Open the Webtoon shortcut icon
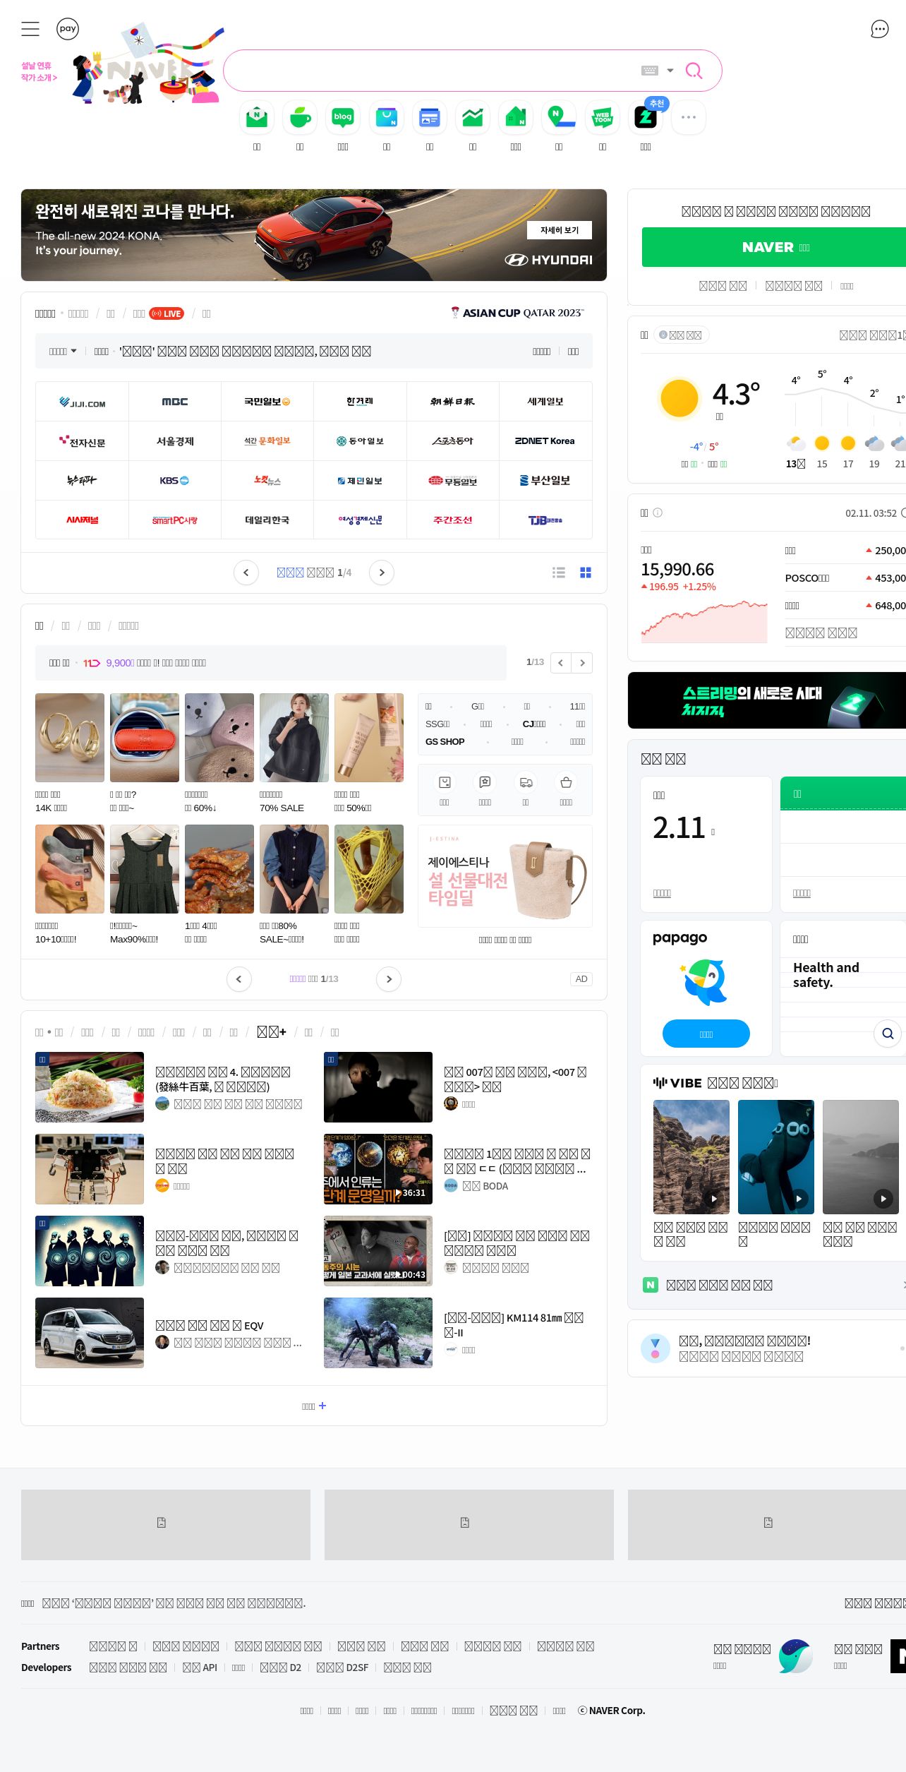The width and height of the screenshot is (906, 1772). pos(603,117)
